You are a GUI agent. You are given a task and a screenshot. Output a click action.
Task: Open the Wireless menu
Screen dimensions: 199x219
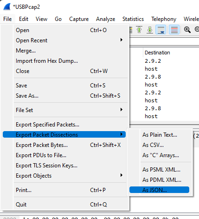tap(191, 19)
